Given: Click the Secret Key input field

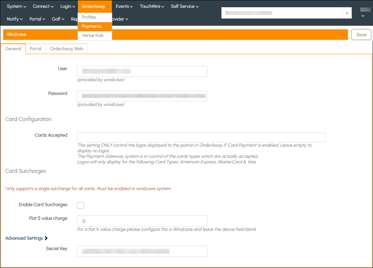Looking at the screenshot, I should (142, 251).
